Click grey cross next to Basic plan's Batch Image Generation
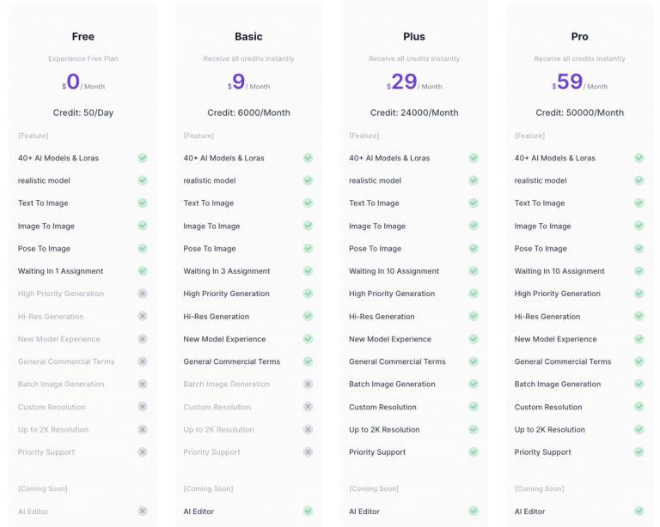660x527 pixels. (x=308, y=385)
